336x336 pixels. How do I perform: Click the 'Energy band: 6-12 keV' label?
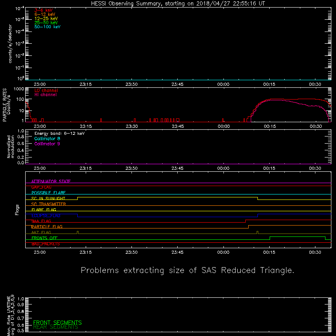60,134
